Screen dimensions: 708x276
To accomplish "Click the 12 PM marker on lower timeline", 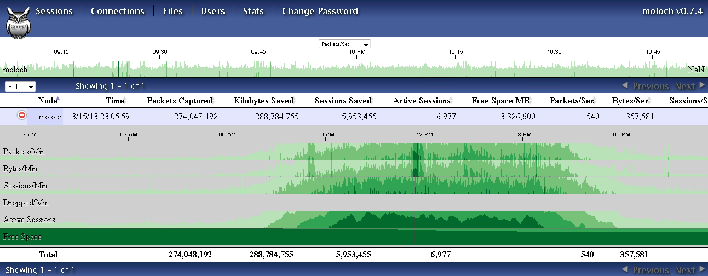I will click(424, 134).
